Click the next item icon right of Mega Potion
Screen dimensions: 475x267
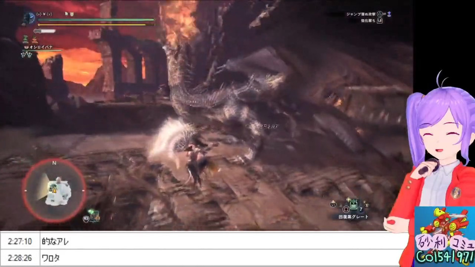pos(366,204)
